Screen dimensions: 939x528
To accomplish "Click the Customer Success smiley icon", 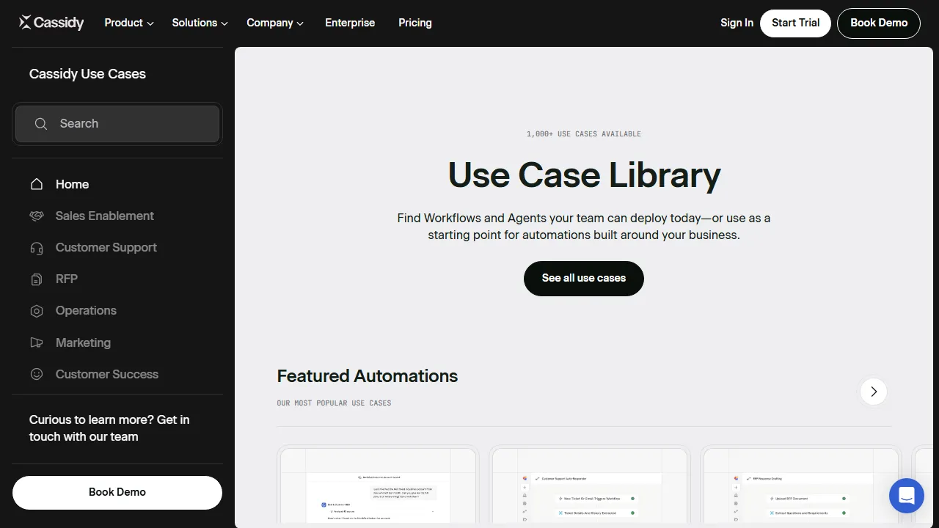I will click(37, 374).
